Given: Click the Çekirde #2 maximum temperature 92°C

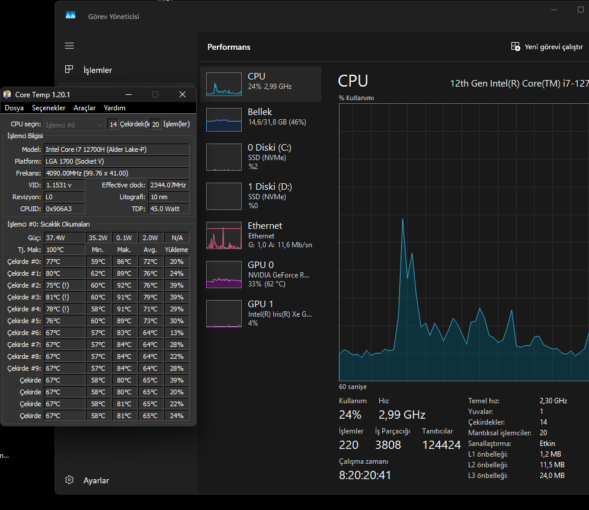Looking at the screenshot, I should coord(124,285).
